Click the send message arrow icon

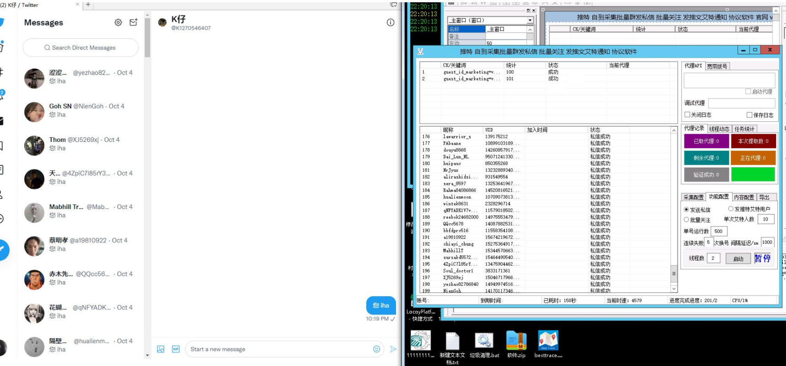[393, 349]
